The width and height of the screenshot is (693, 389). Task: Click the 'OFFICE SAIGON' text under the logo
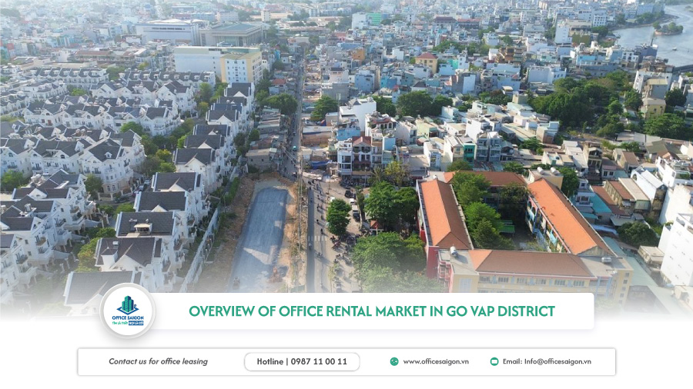[128, 318]
